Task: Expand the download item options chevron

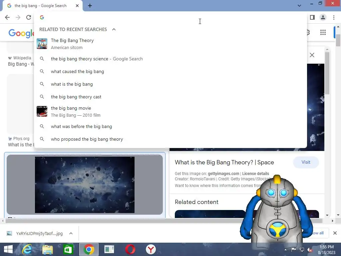Action: click(x=71, y=233)
